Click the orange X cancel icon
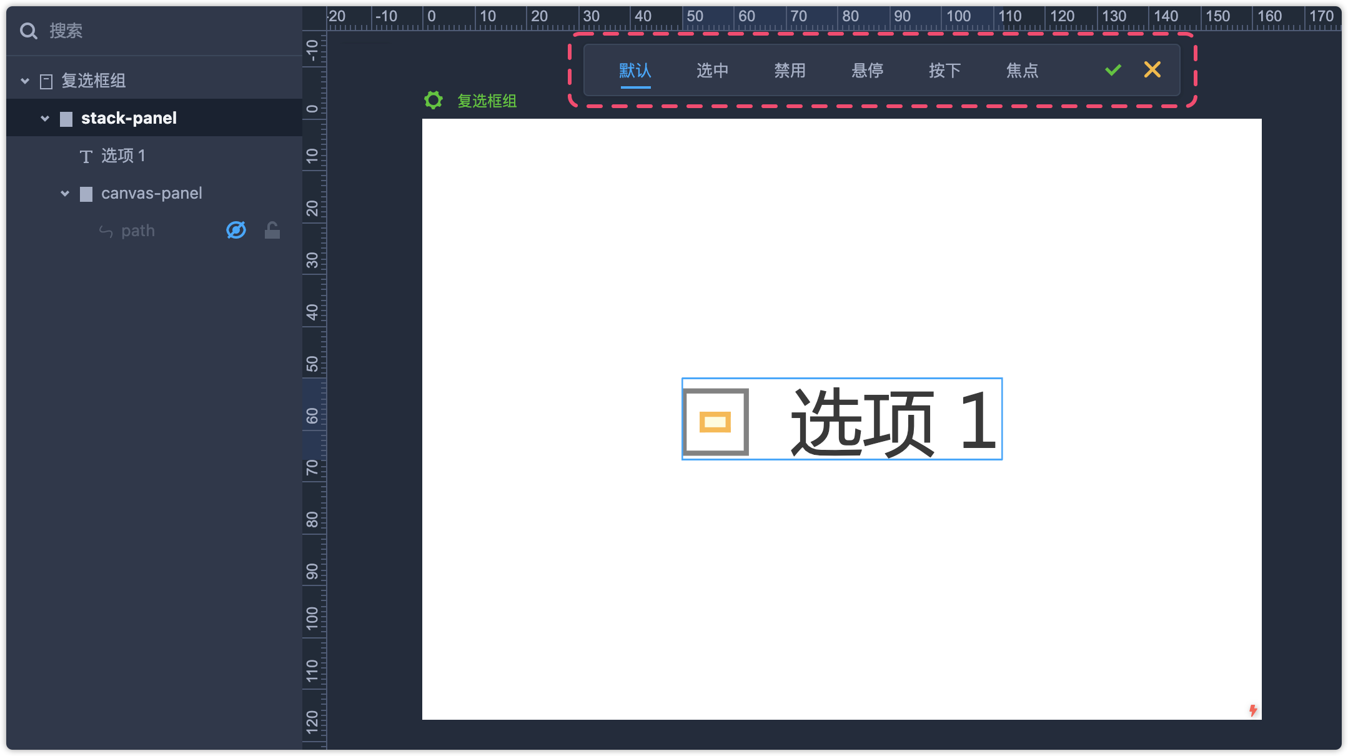1348x756 pixels. (1152, 69)
